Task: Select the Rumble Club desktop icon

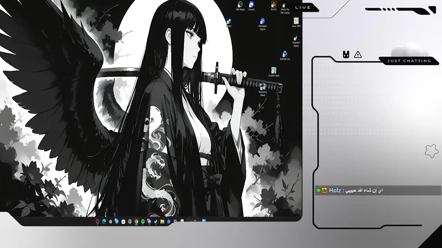Action: (x=285, y=55)
